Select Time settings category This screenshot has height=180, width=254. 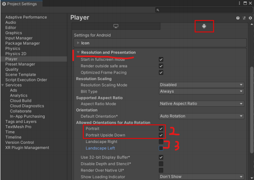pos(10,132)
